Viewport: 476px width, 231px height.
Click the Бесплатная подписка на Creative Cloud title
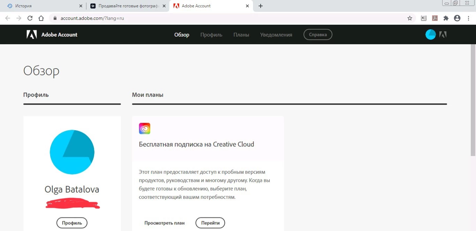197,144
